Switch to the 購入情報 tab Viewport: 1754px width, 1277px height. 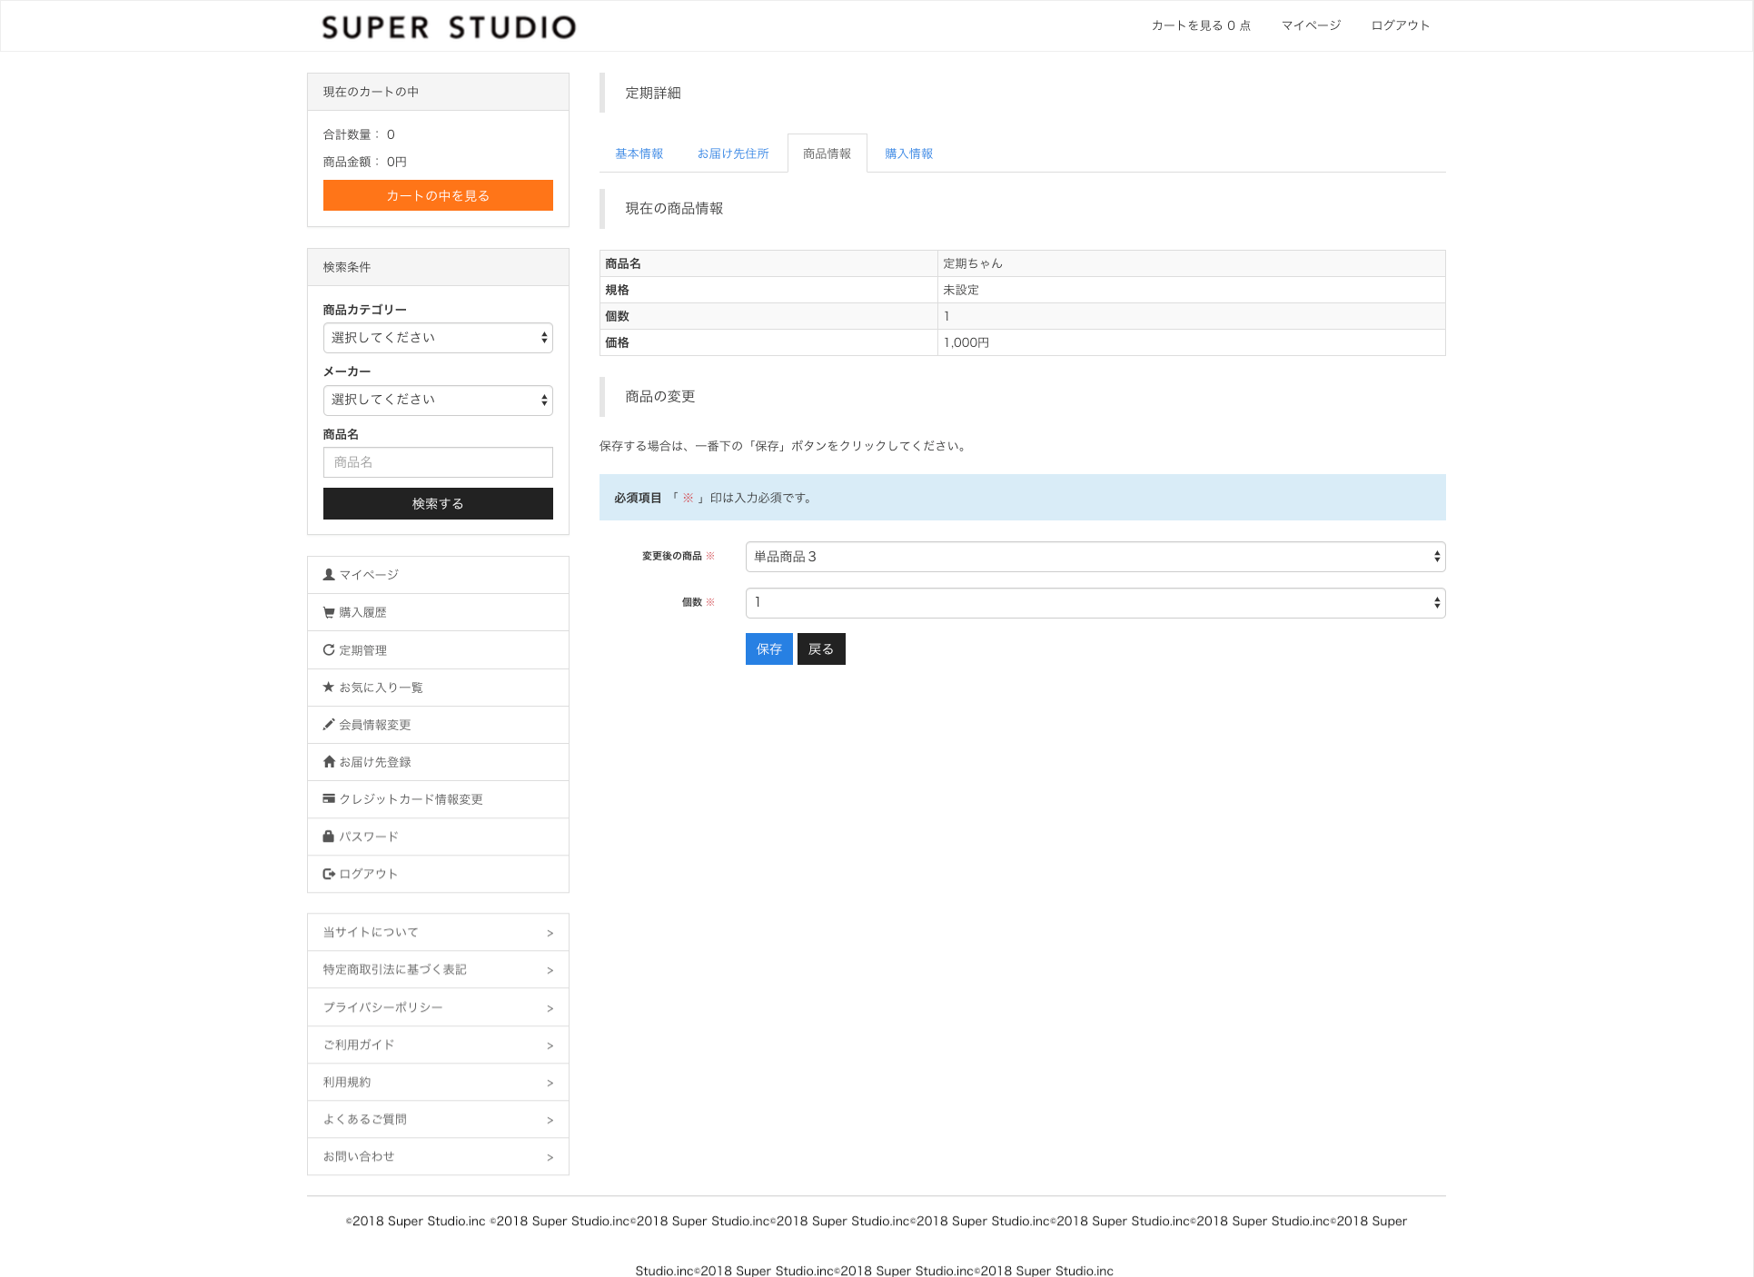[909, 153]
